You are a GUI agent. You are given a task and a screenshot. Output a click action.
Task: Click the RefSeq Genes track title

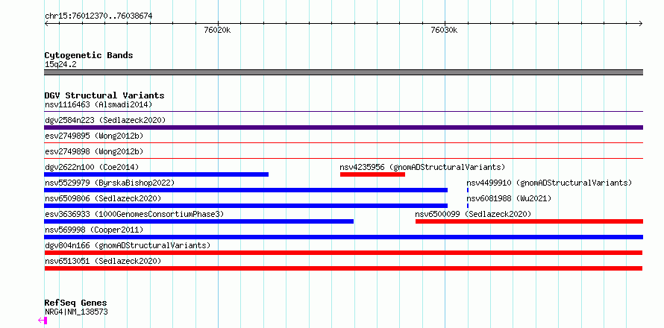75,303
